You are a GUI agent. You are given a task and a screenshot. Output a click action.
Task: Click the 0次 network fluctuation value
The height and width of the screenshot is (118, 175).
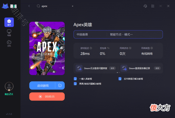point(123,54)
